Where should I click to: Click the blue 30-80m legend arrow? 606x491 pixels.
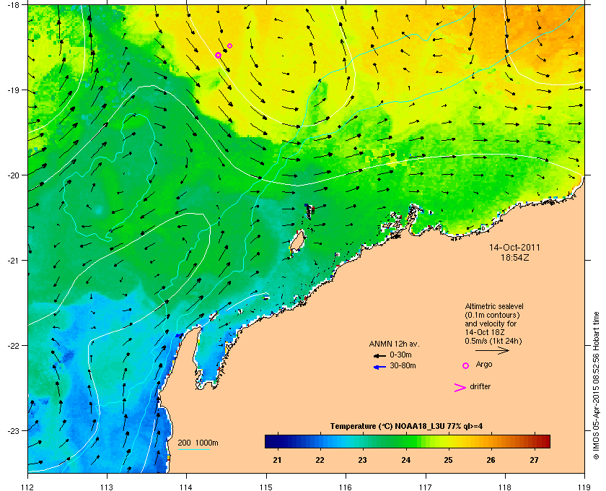coord(379,367)
